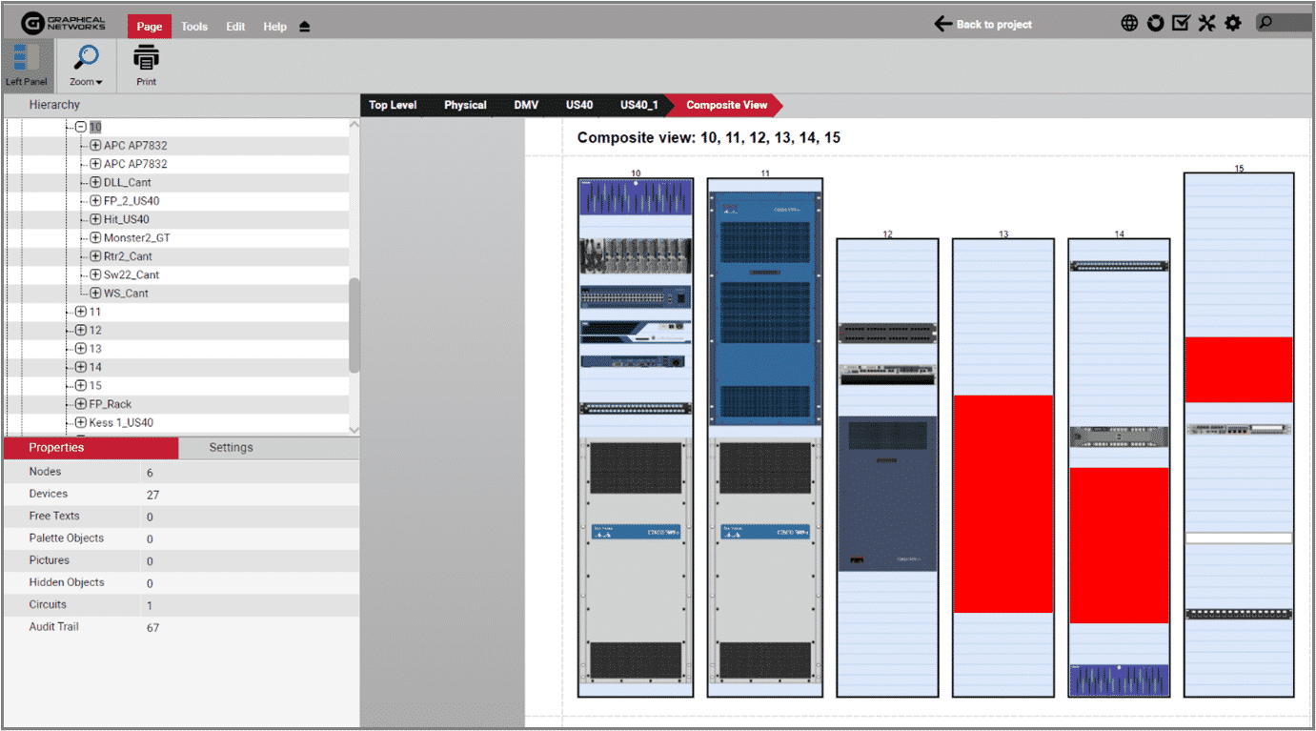This screenshot has height=731, width=1316.
Task: Click the checkbox/tasks icon near settings
Action: (x=1181, y=22)
